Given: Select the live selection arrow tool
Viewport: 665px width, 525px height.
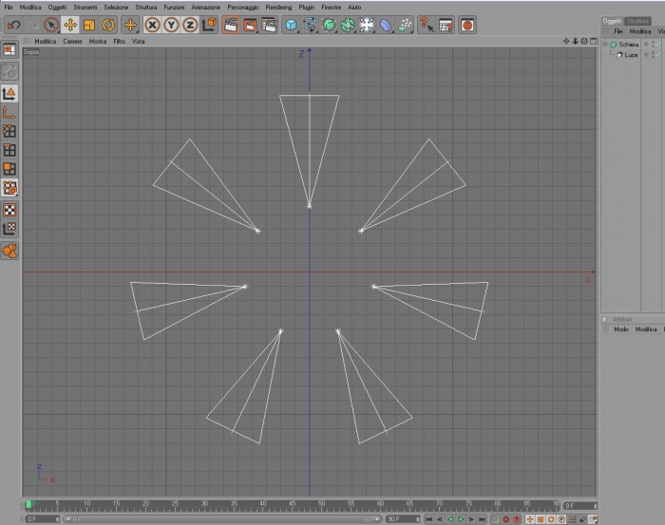Looking at the screenshot, I should pyautogui.click(x=51, y=25).
